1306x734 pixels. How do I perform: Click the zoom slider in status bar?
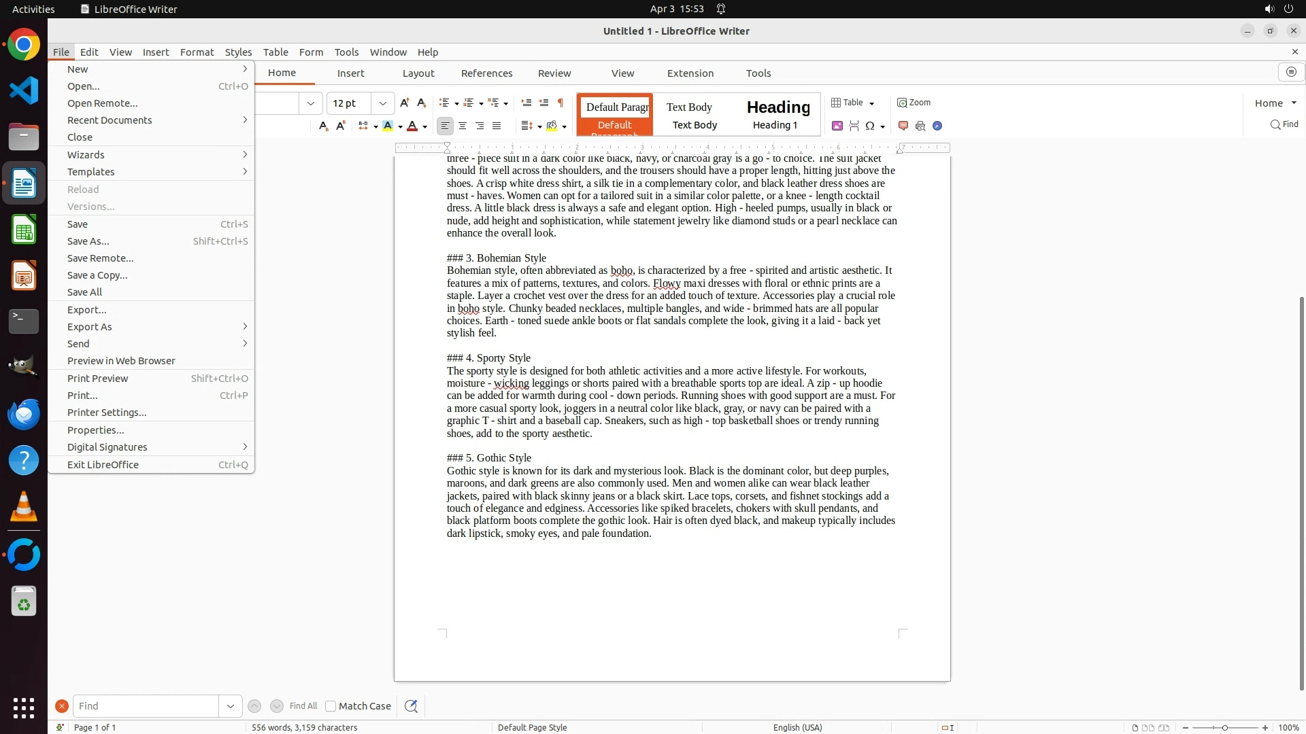tap(1224, 728)
